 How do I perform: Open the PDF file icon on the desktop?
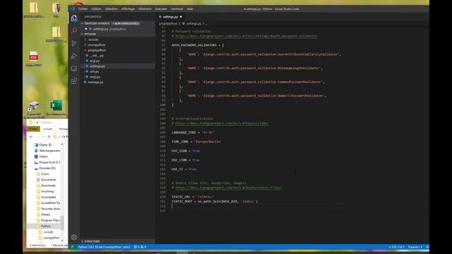33,59
